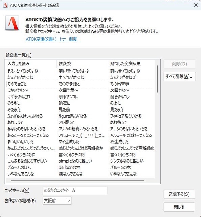Focus the ニックネーム input field
The width and height of the screenshot is (201, 217).
click(x=75, y=190)
